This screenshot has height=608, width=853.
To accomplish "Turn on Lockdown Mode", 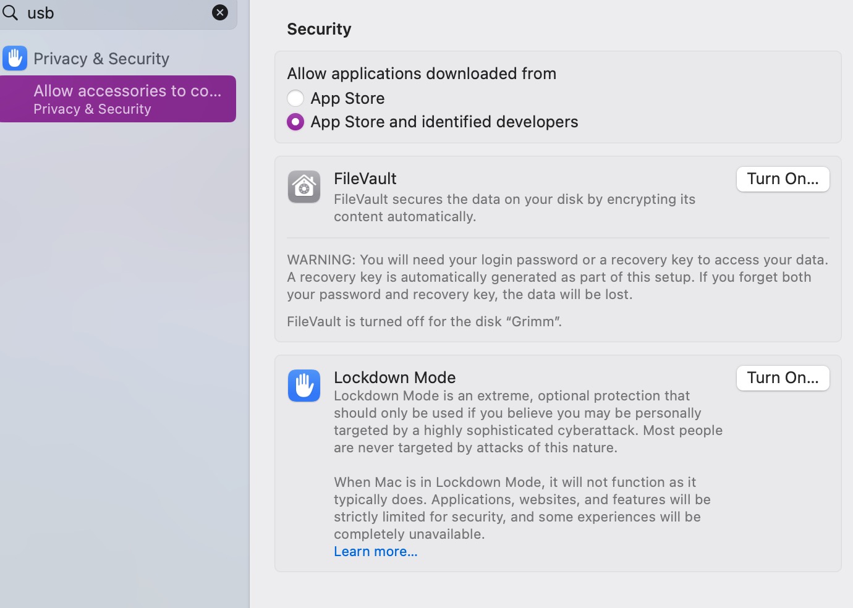I will (x=783, y=378).
